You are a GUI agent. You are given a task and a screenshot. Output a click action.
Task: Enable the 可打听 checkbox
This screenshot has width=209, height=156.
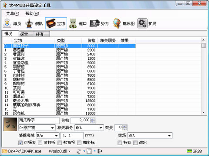click(40, 143)
